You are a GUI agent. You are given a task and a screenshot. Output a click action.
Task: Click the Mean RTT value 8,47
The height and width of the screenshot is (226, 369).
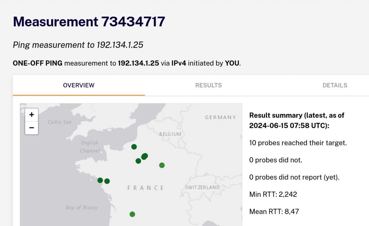(292, 212)
